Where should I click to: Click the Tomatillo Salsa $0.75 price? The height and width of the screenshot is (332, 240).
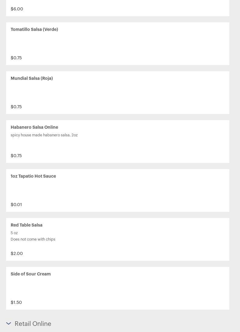point(16,58)
